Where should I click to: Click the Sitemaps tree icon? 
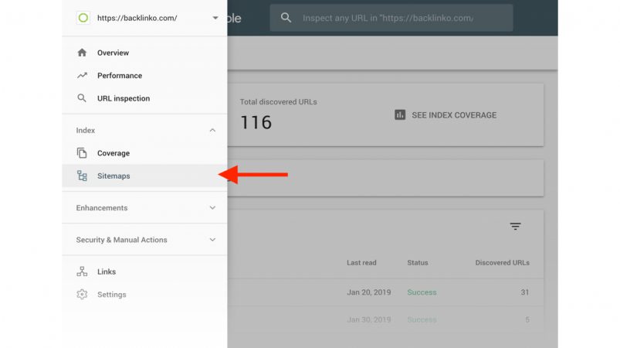tap(82, 176)
